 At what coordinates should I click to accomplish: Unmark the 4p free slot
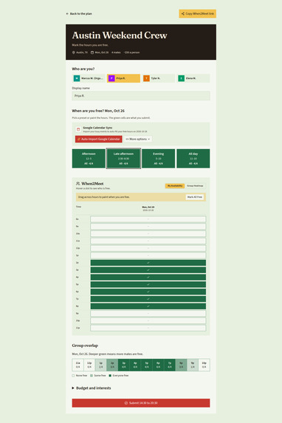click(148, 277)
